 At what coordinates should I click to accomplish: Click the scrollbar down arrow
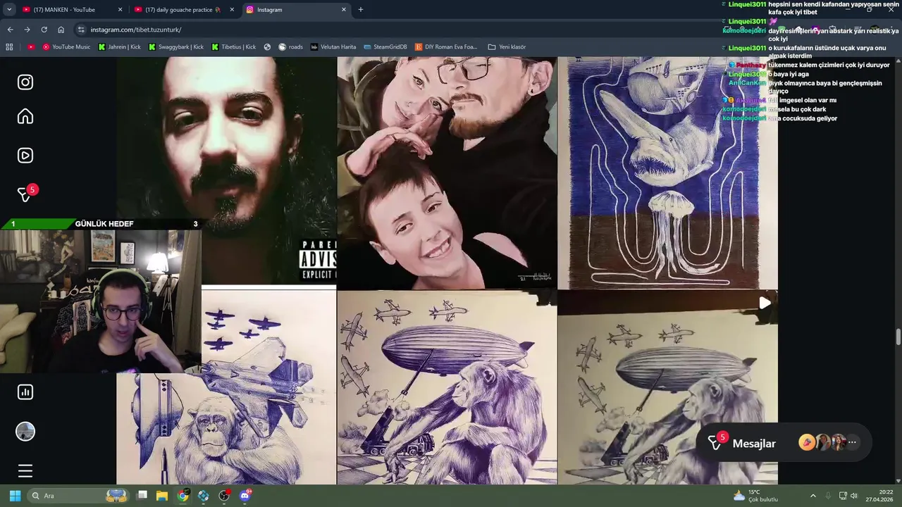(x=898, y=480)
